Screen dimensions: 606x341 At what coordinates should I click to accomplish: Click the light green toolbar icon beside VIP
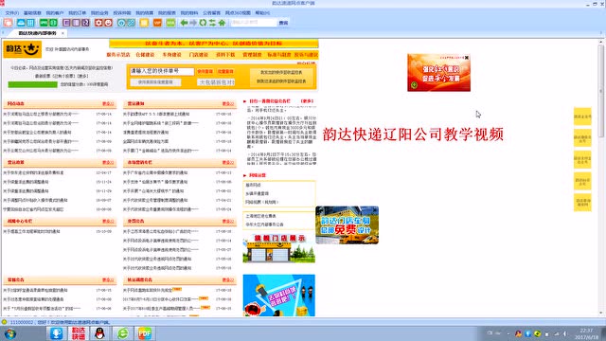point(170,23)
